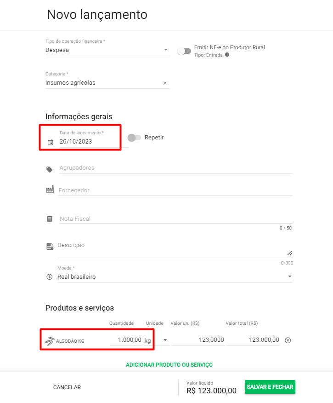Viewport: 333px width, 403px height.
Task: Expand the Moeda currency dropdown
Action: [x=289, y=277]
